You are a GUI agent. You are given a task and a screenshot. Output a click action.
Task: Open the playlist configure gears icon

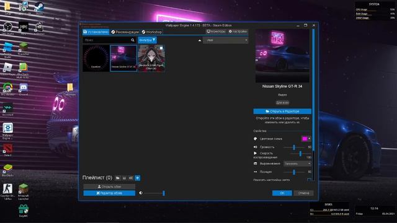pyautogui.click(x=131, y=178)
